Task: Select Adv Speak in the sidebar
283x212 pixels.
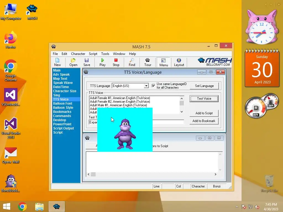Action: click(61, 75)
